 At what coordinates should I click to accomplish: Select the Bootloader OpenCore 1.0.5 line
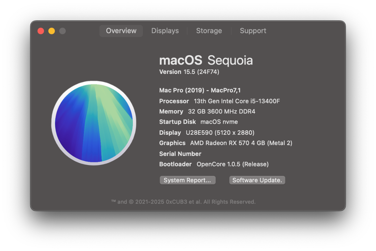[x=214, y=164]
